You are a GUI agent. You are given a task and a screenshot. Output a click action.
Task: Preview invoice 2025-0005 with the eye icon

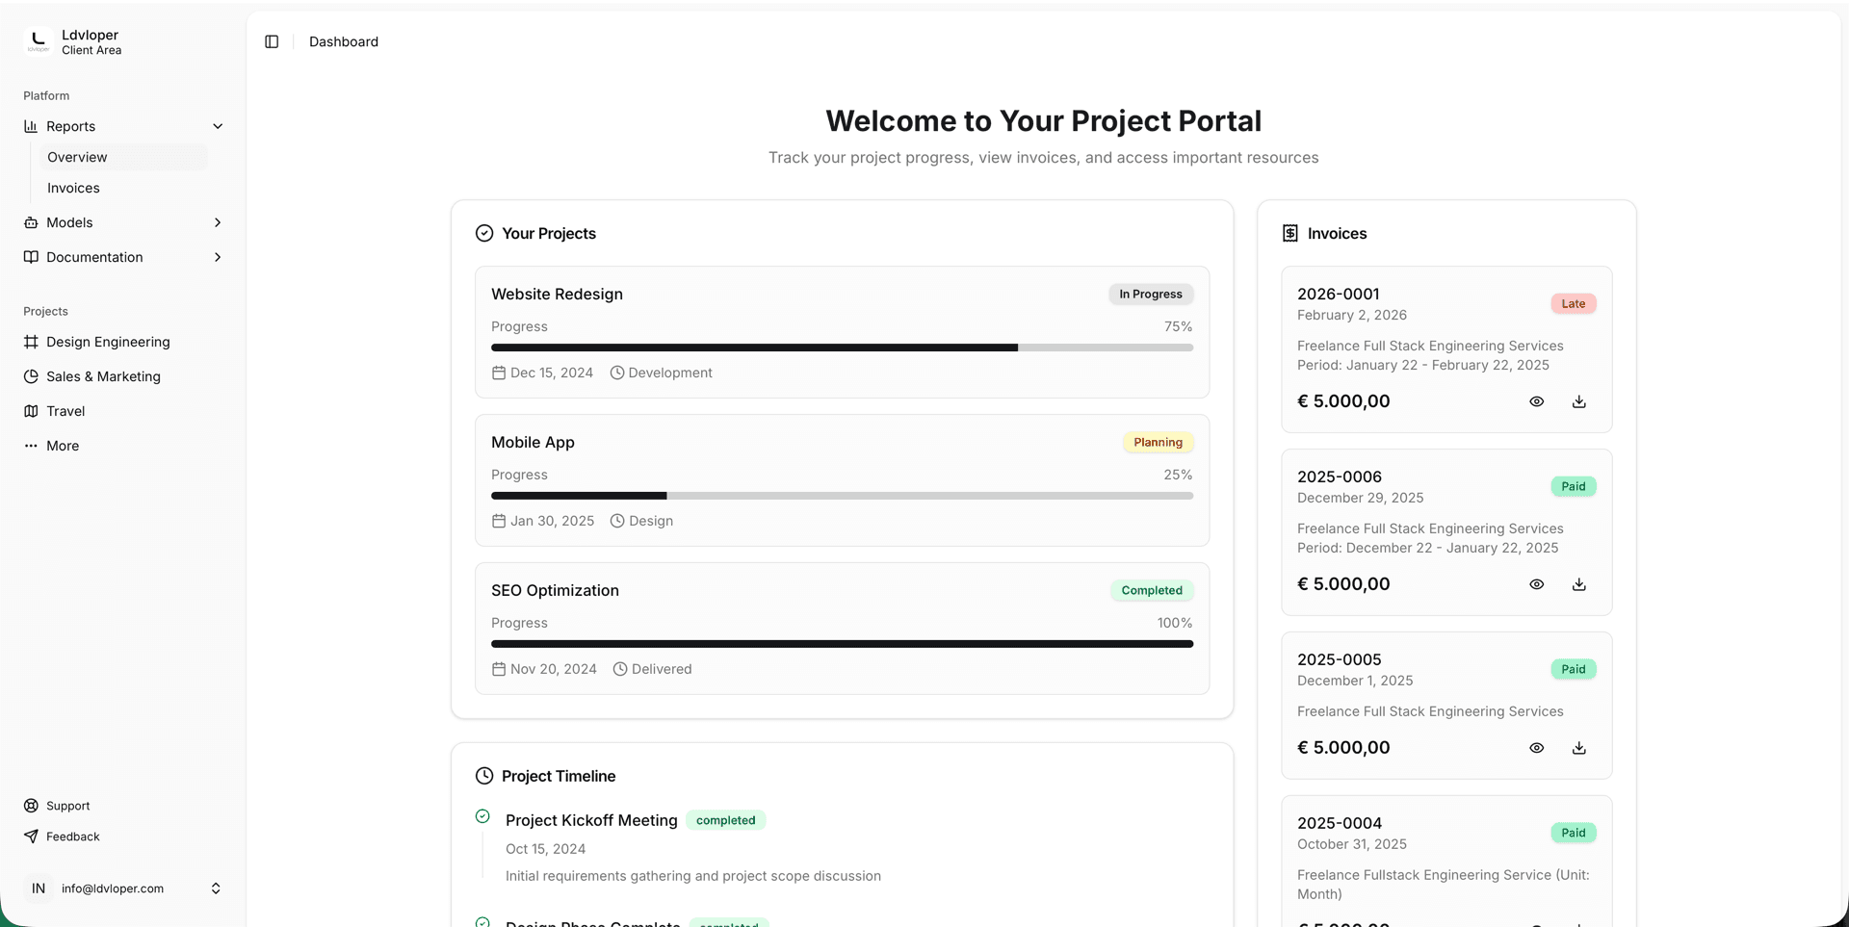(x=1536, y=747)
